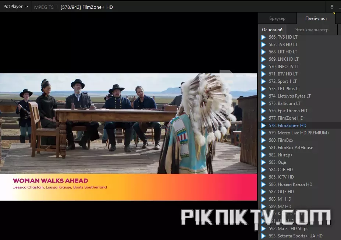Screen dimensions: 341x240
Task: Pick channel 586. Новый Канал HD
Action: tap(291, 184)
